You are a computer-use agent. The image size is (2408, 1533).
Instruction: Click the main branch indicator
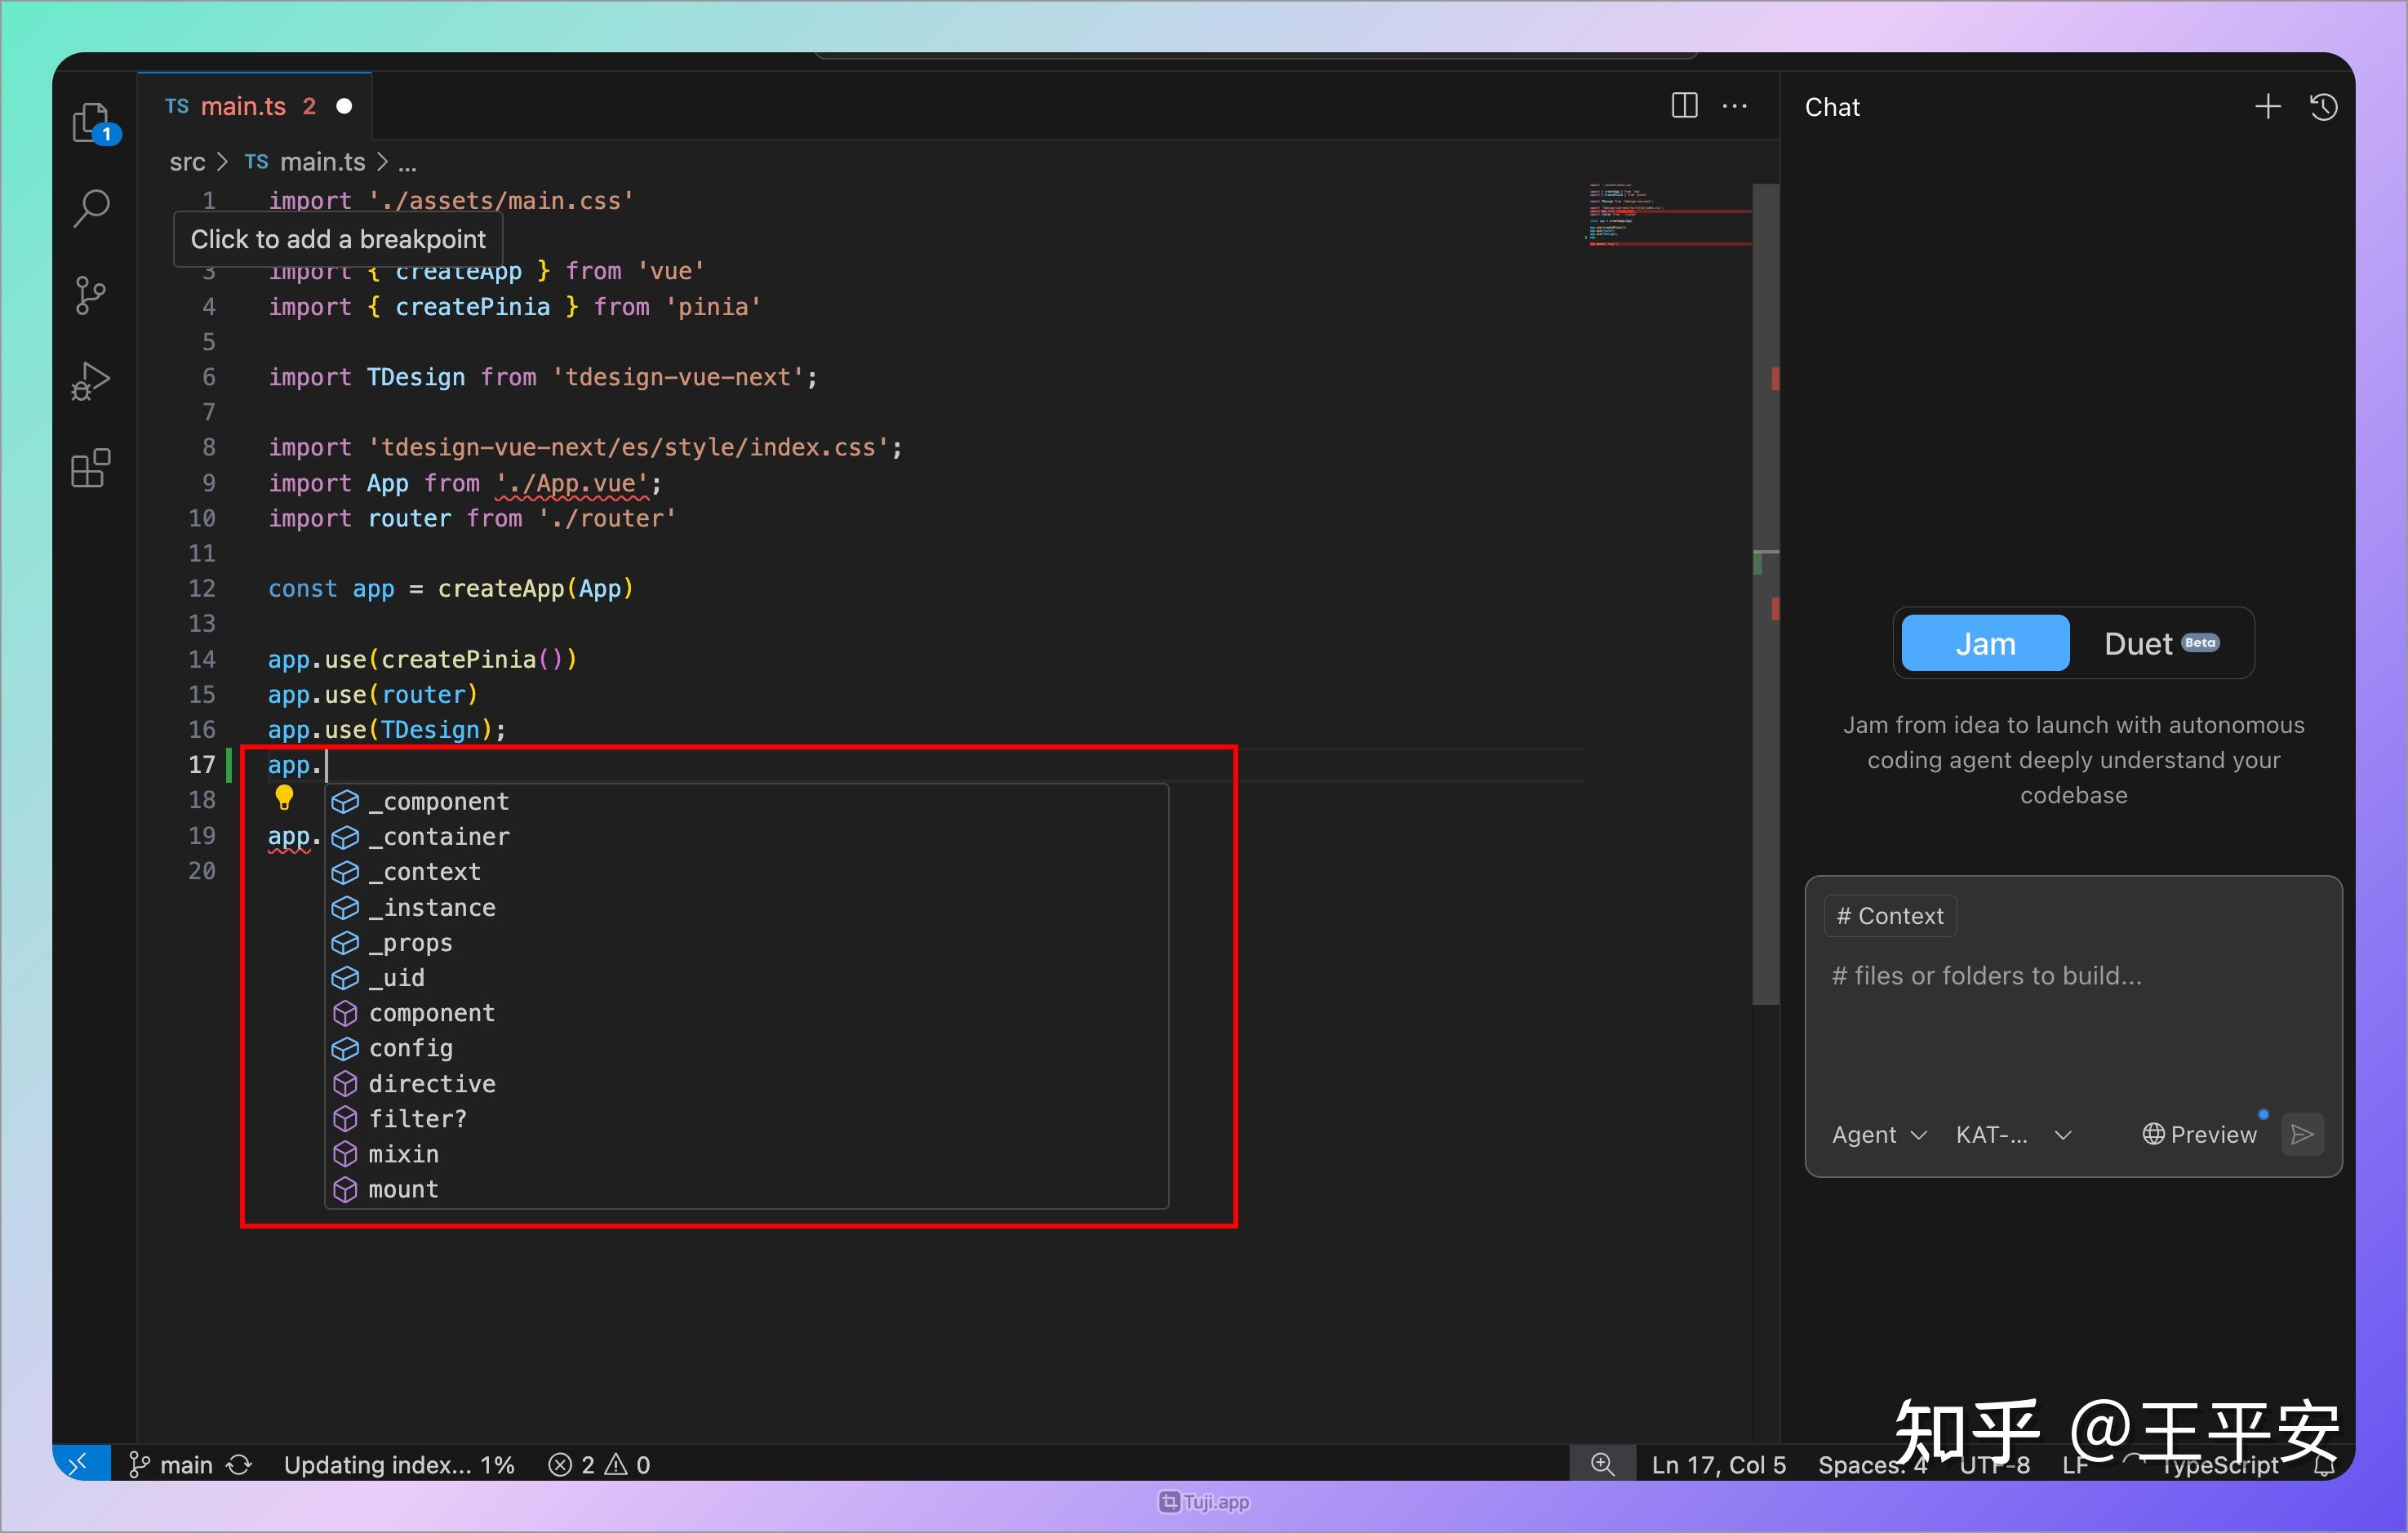tap(186, 1464)
